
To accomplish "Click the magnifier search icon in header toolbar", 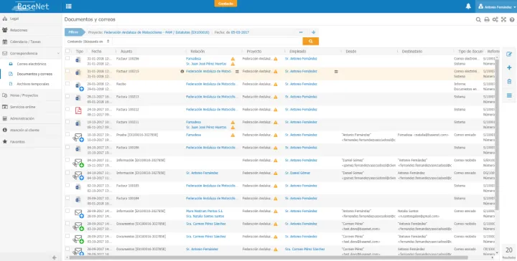I will (x=478, y=20).
